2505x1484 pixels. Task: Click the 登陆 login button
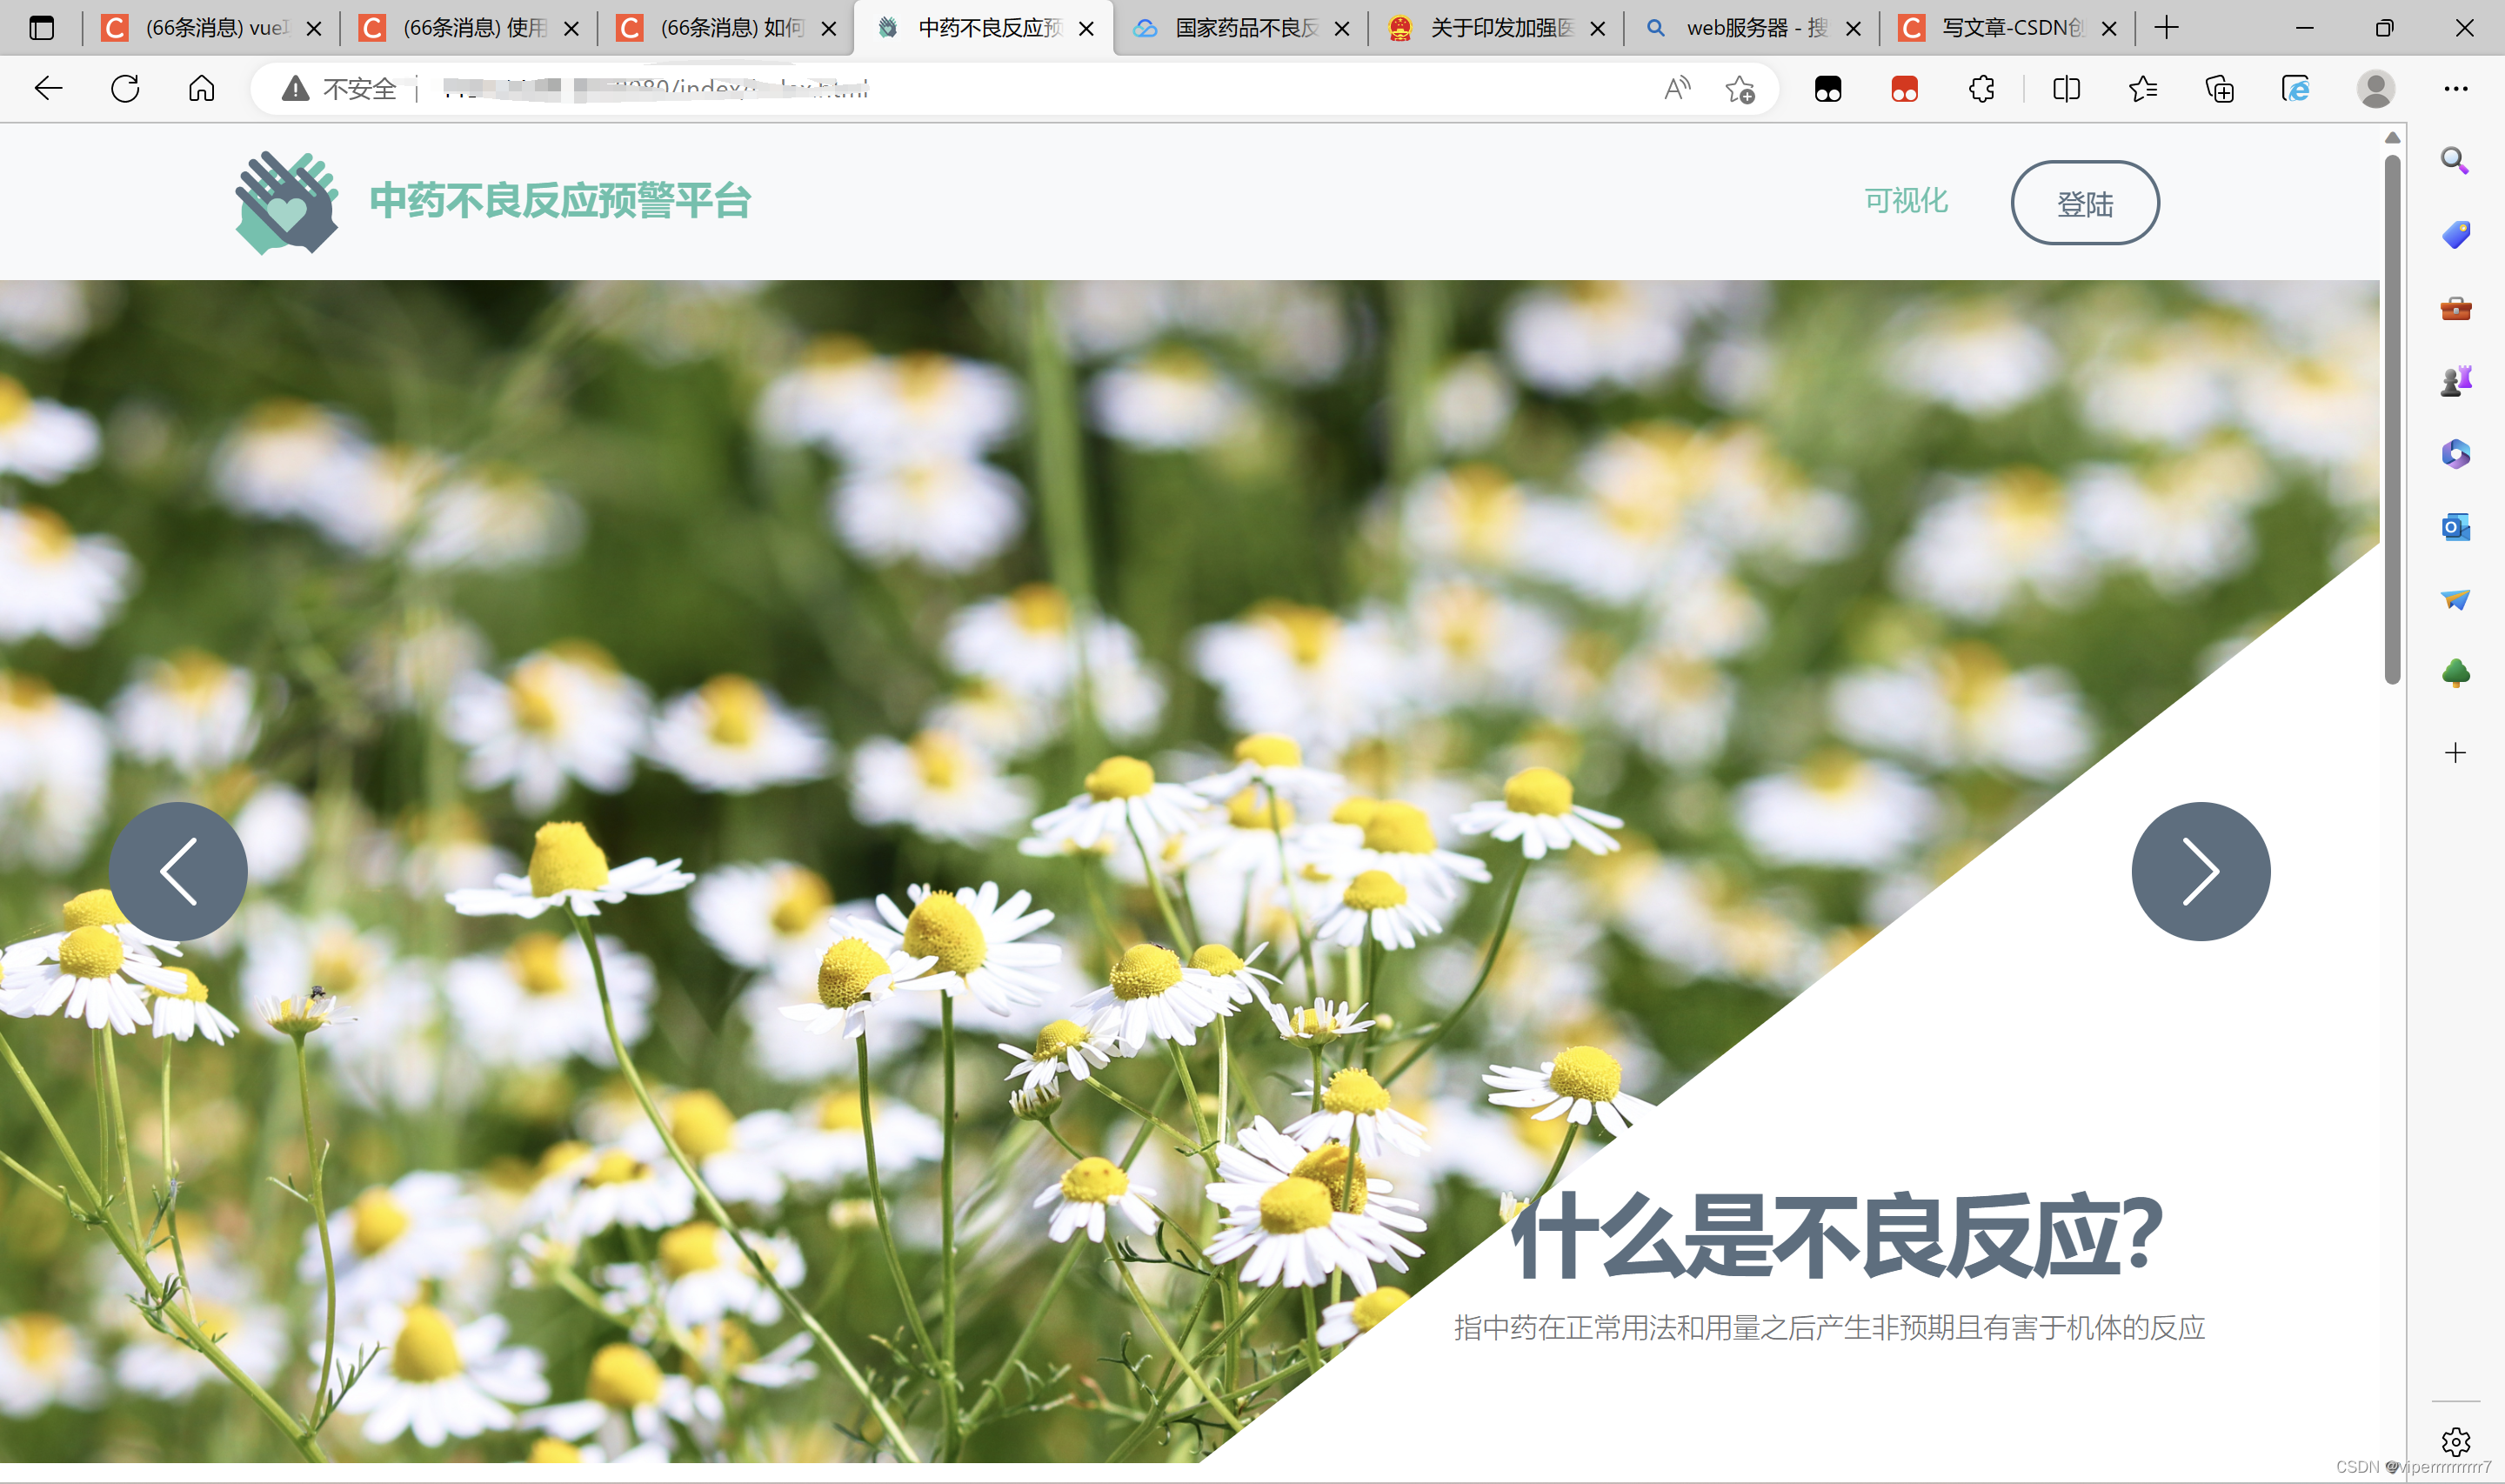(x=2085, y=203)
